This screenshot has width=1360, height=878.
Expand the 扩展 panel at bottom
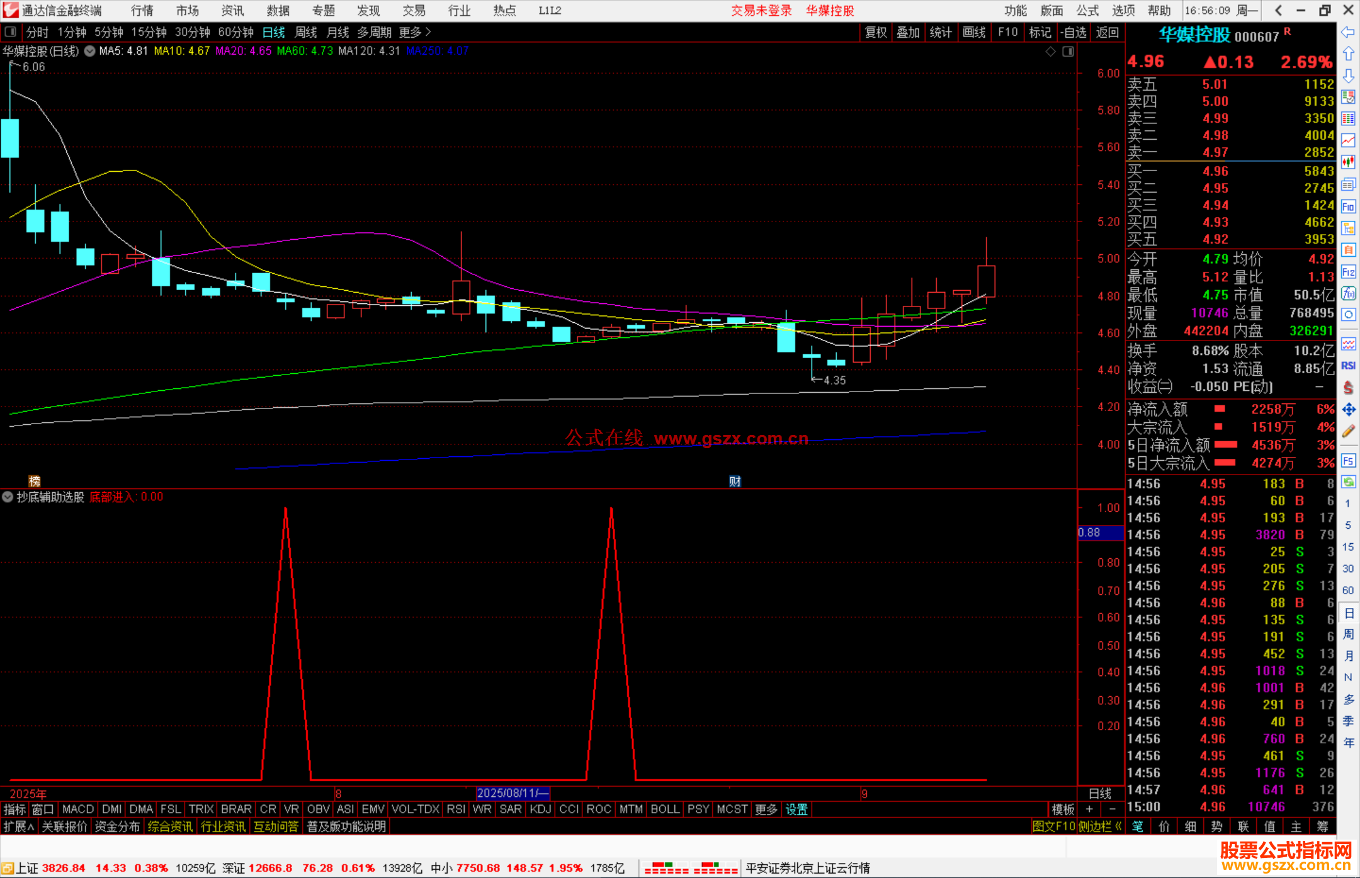click(x=19, y=826)
